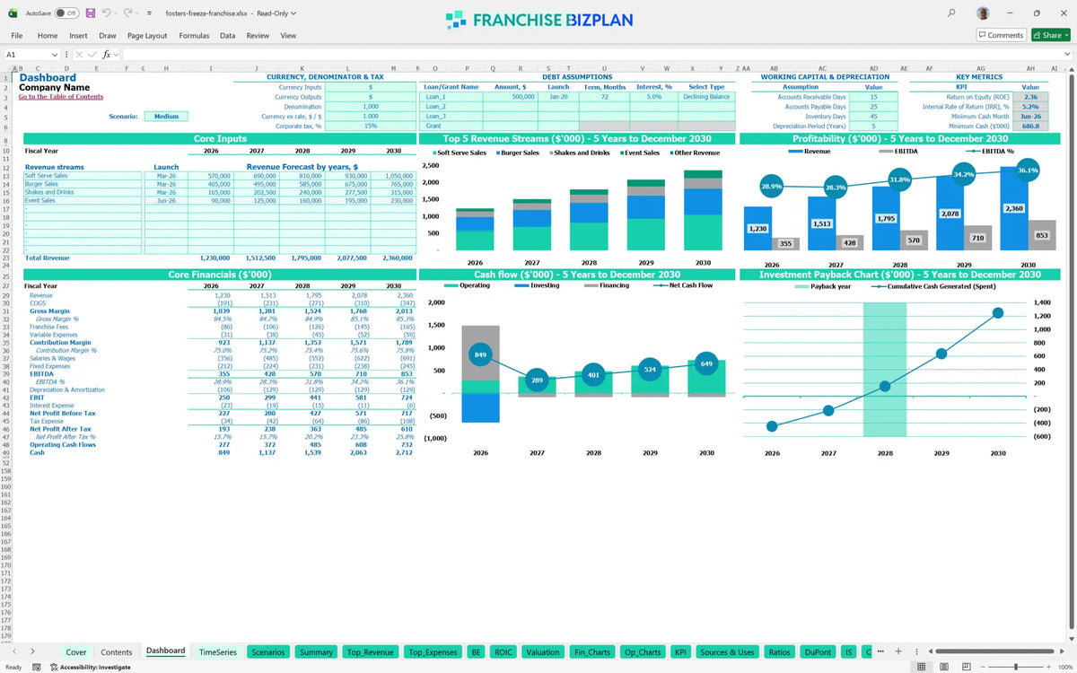Image resolution: width=1077 pixels, height=673 pixels.
Task: Open the Undo history dropdown arrow
Action: point(115,13)
